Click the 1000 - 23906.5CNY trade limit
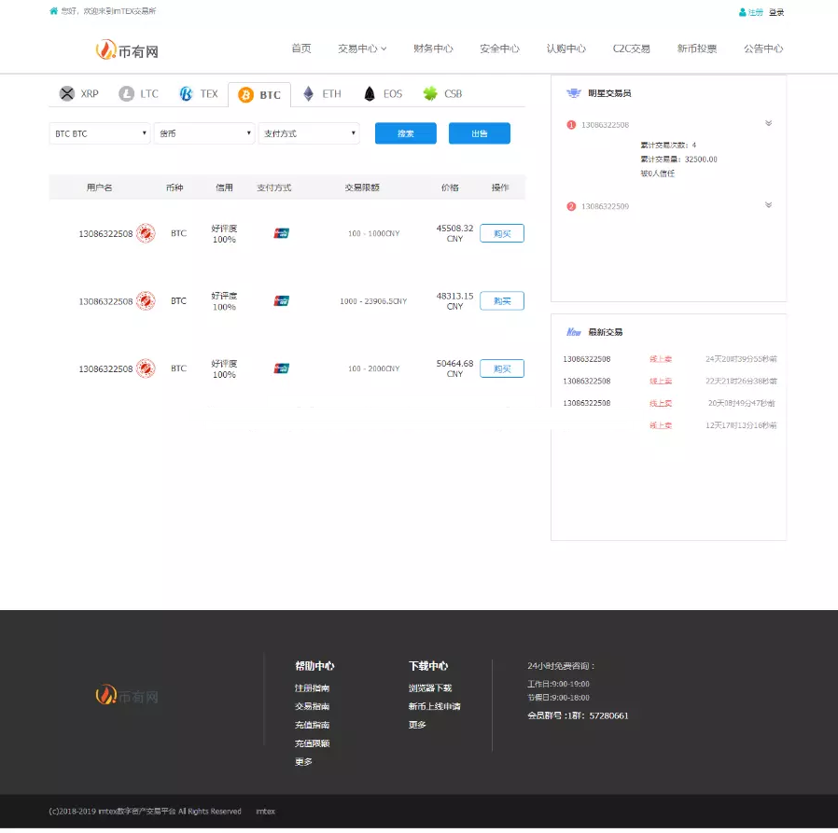 373,301
